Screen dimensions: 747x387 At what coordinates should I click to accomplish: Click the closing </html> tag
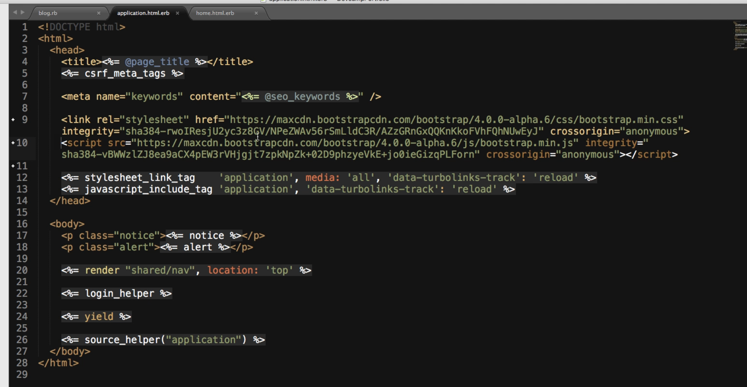[58, 363]
